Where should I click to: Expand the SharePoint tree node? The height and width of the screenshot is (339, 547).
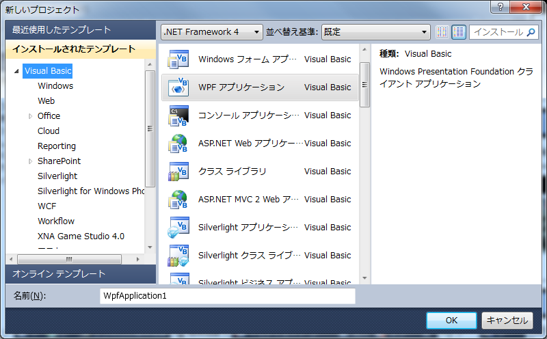[30, 161]
